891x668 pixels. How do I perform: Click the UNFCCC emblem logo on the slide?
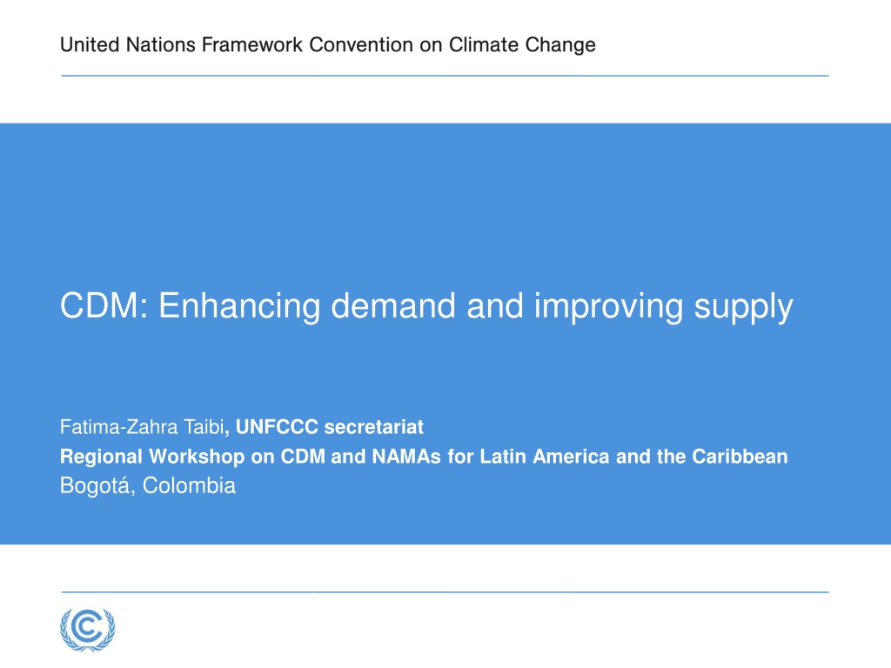point(88,630)
